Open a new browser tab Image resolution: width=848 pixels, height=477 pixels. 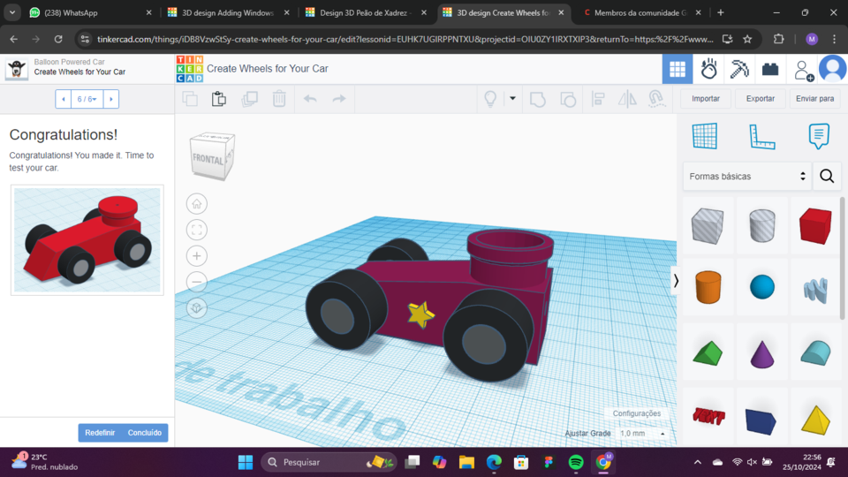pyautogui.click(x=721, y=12)
